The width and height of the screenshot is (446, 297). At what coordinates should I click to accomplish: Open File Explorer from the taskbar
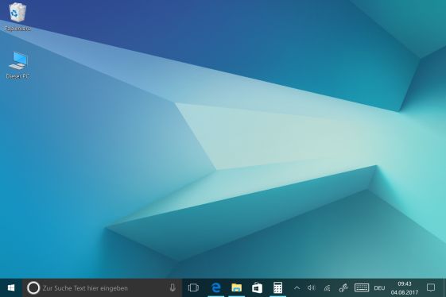(x=236, y=288)
